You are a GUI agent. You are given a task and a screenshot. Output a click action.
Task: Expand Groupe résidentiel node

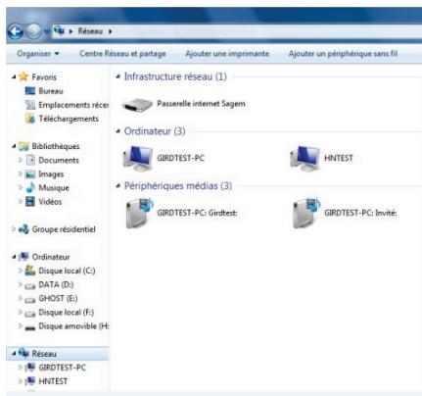14,229
